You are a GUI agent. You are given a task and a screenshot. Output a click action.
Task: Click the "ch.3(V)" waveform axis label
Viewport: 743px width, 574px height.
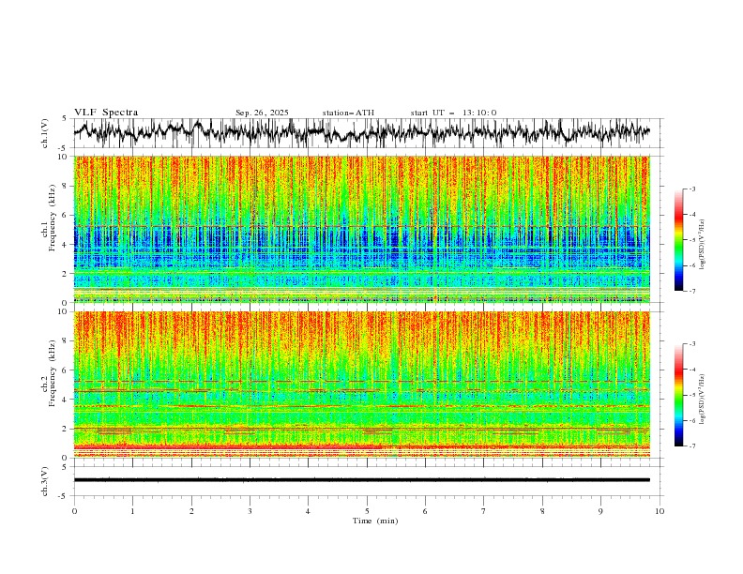click(x=45, y=481)
